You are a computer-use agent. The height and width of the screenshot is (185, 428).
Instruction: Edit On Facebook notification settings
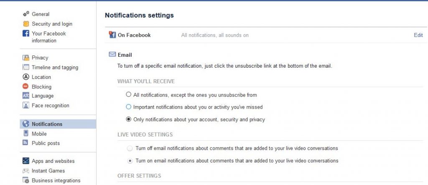tap(418, 35)
